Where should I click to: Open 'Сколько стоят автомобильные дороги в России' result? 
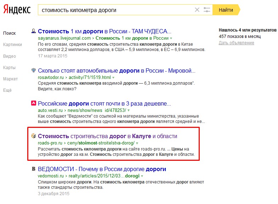point(117,71)
